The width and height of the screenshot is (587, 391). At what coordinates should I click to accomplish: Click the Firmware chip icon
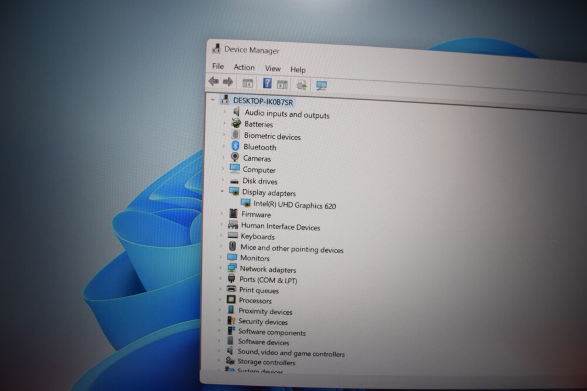point(233,213)
